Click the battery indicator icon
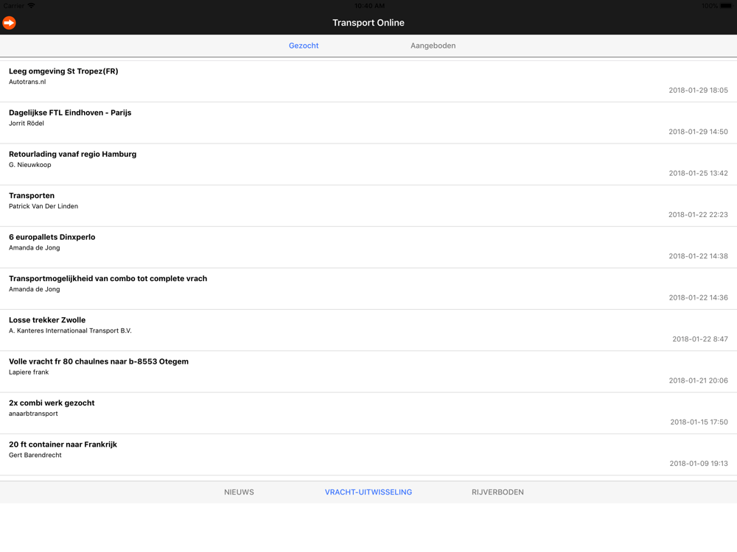Viewport: 737px width, 552px height. coord(726,6)
